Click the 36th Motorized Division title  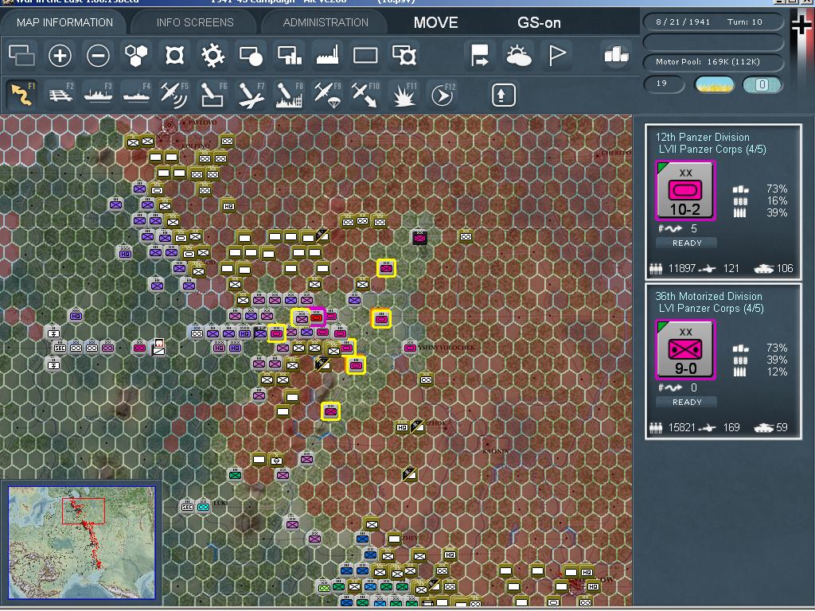tap(708, 296)
